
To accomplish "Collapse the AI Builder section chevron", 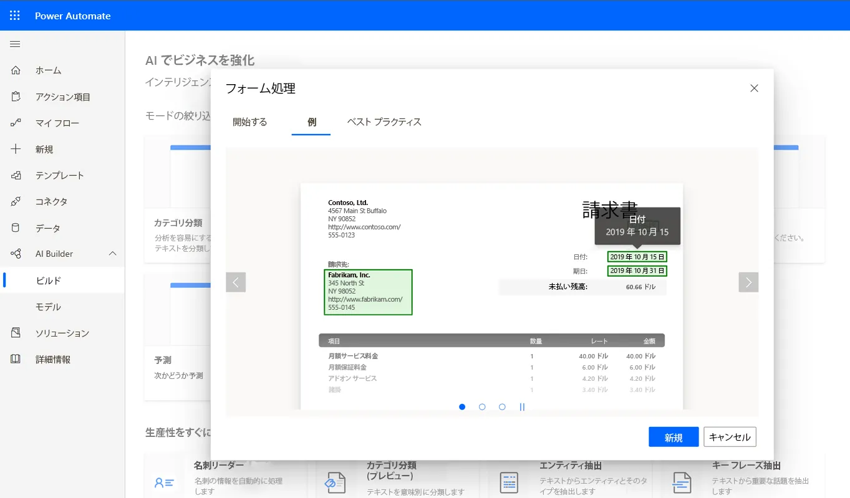I will pos(113,254).
